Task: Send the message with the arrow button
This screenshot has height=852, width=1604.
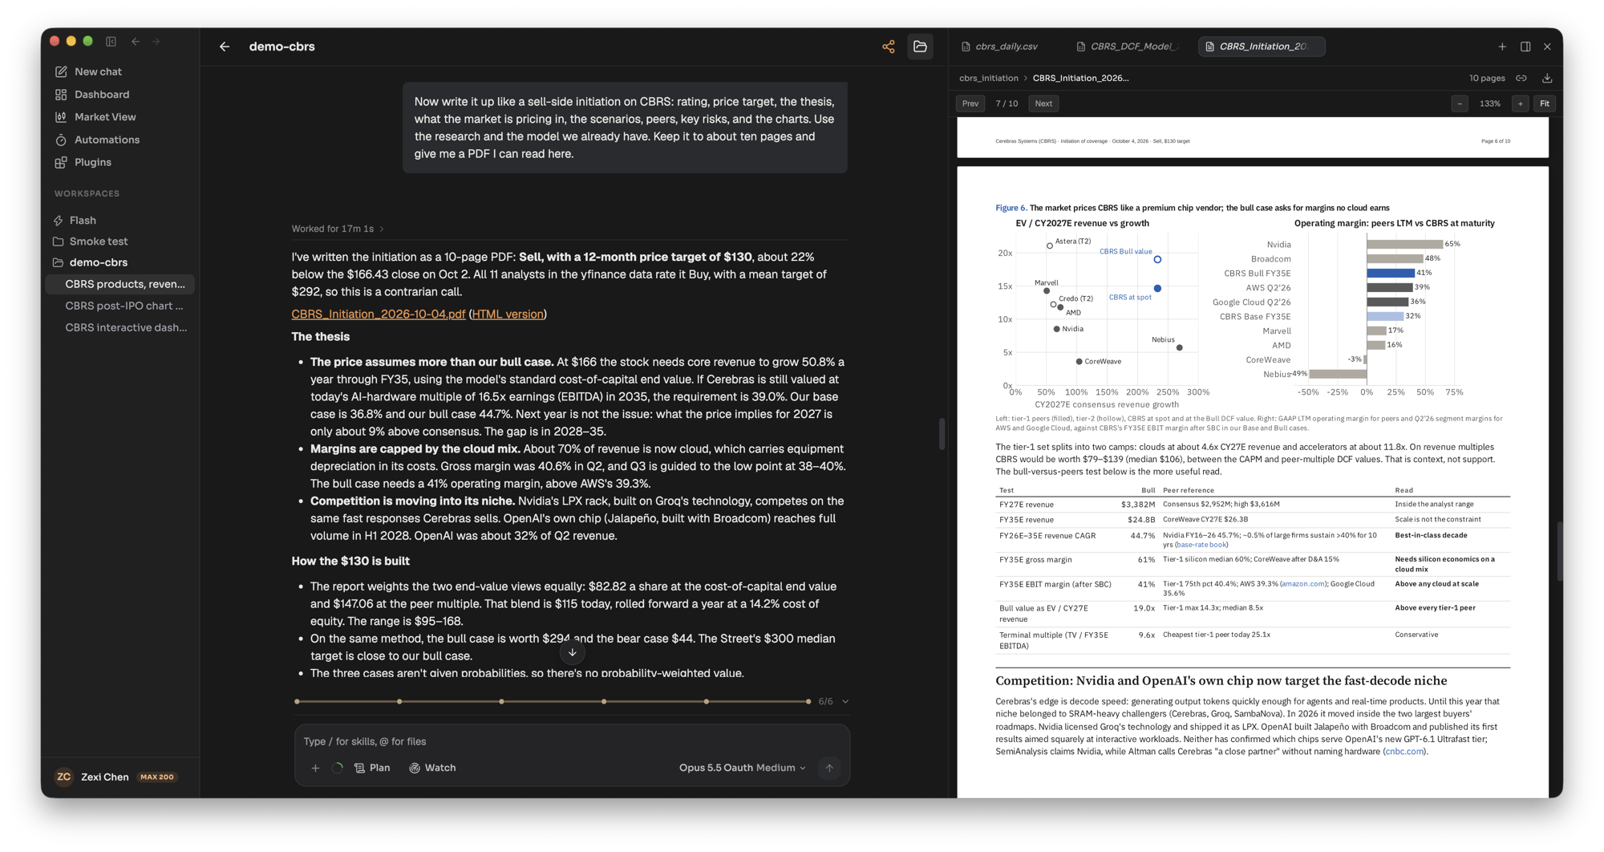Action: tap(829, 768)
